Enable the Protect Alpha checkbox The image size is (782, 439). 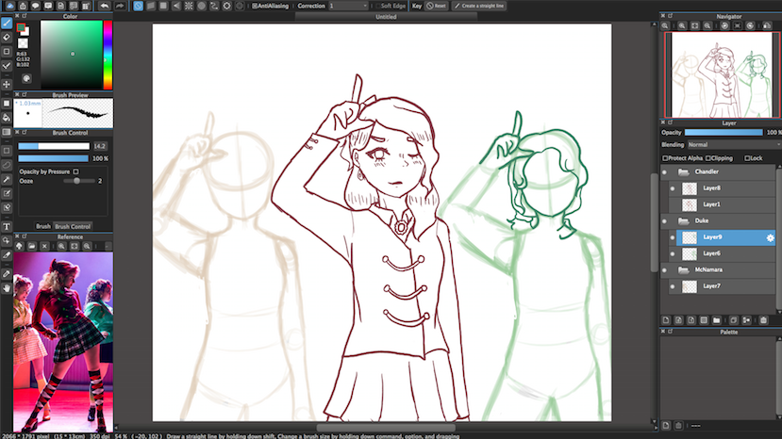666,158
